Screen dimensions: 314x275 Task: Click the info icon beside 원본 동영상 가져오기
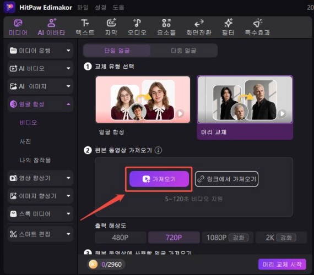pos(158,150)
